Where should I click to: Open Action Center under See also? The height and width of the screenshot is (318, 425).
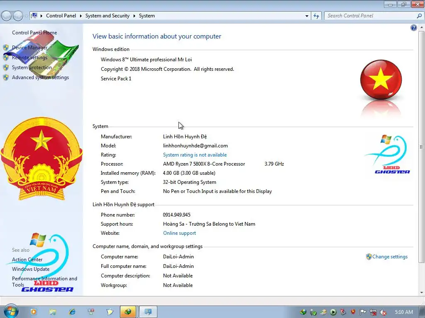tap(27, 260)
